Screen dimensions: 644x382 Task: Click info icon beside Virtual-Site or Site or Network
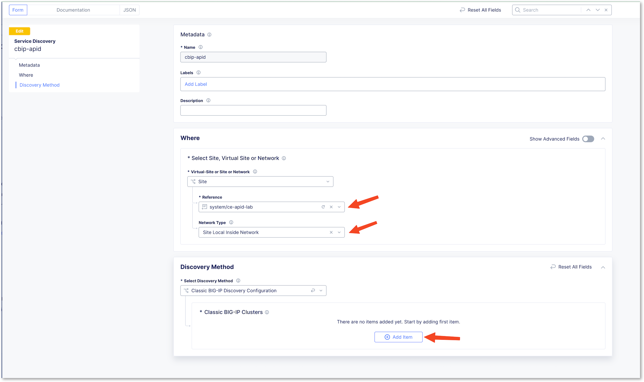(x=255, y=172)
